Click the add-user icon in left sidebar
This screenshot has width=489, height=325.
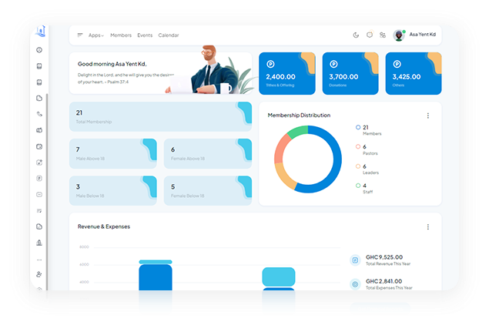pos(39,274)
